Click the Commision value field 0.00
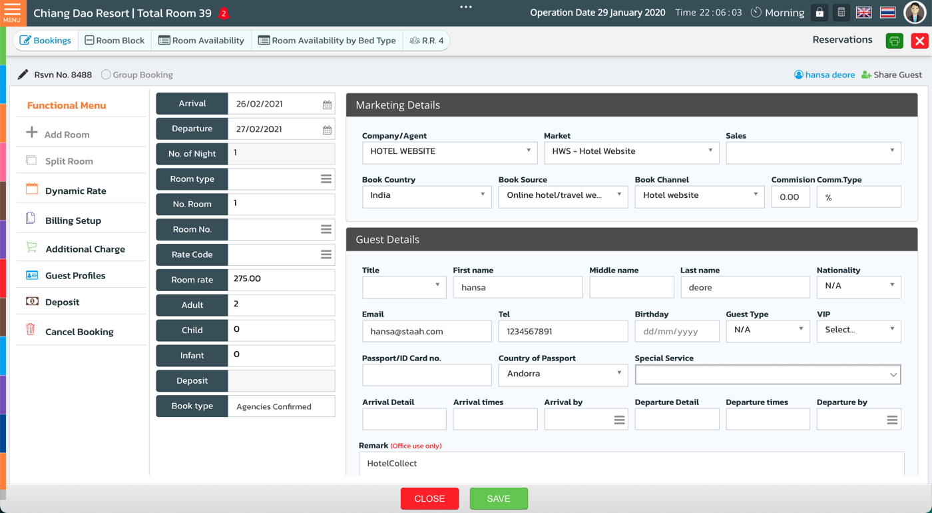 point(790,197)
